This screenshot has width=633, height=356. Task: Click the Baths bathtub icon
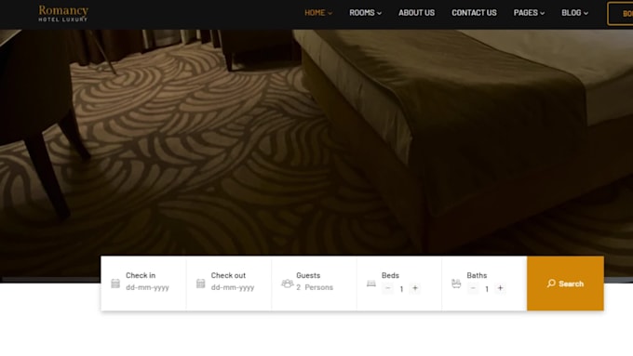[x=456, y=283]
